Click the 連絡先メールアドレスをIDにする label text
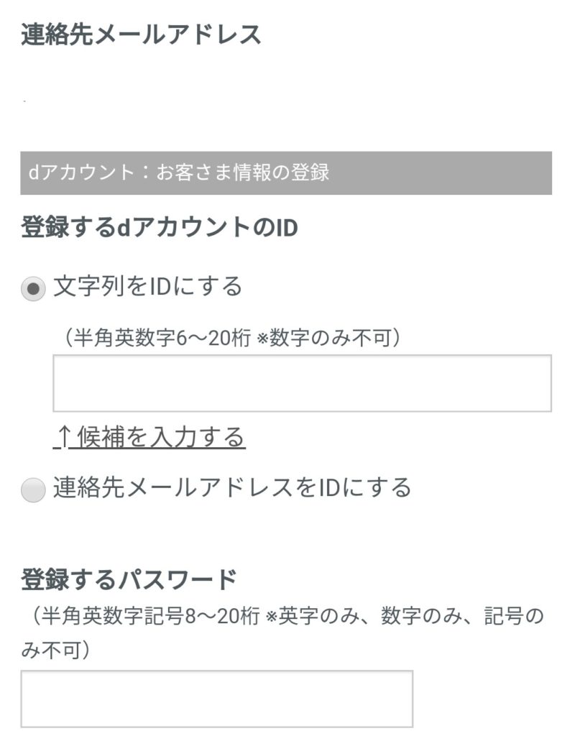Screen dimensions: 580x736 pos(232,488)
